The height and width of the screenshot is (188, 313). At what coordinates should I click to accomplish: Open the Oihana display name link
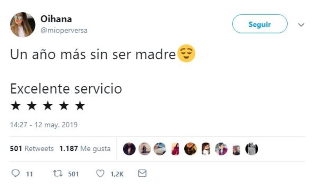pos(56,19)
